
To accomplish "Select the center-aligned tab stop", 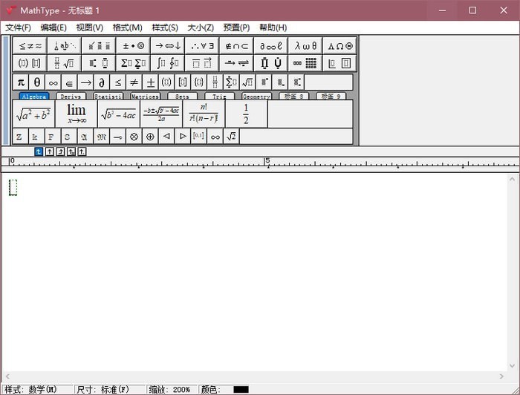I will [50, 151].
